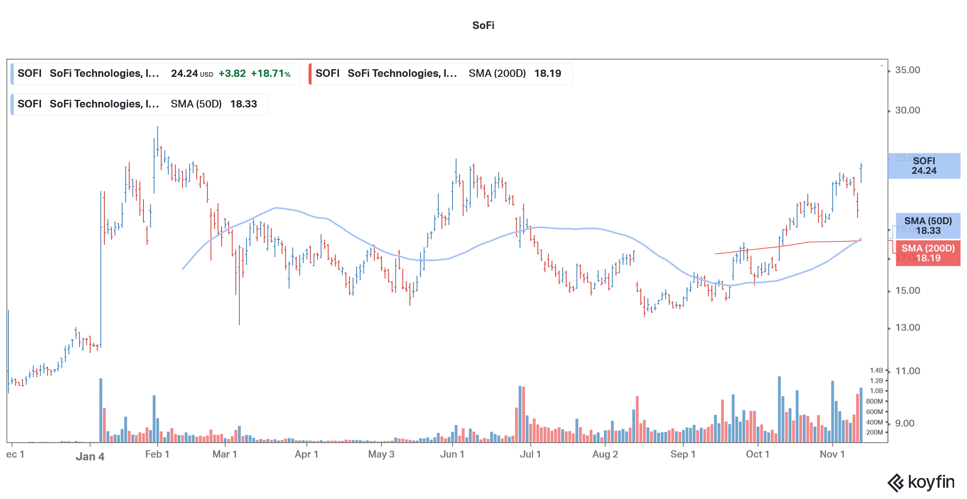This screenshot has height=499, width=967.
Task: Click the Jan 4 date label
Action: click(90, 457)
